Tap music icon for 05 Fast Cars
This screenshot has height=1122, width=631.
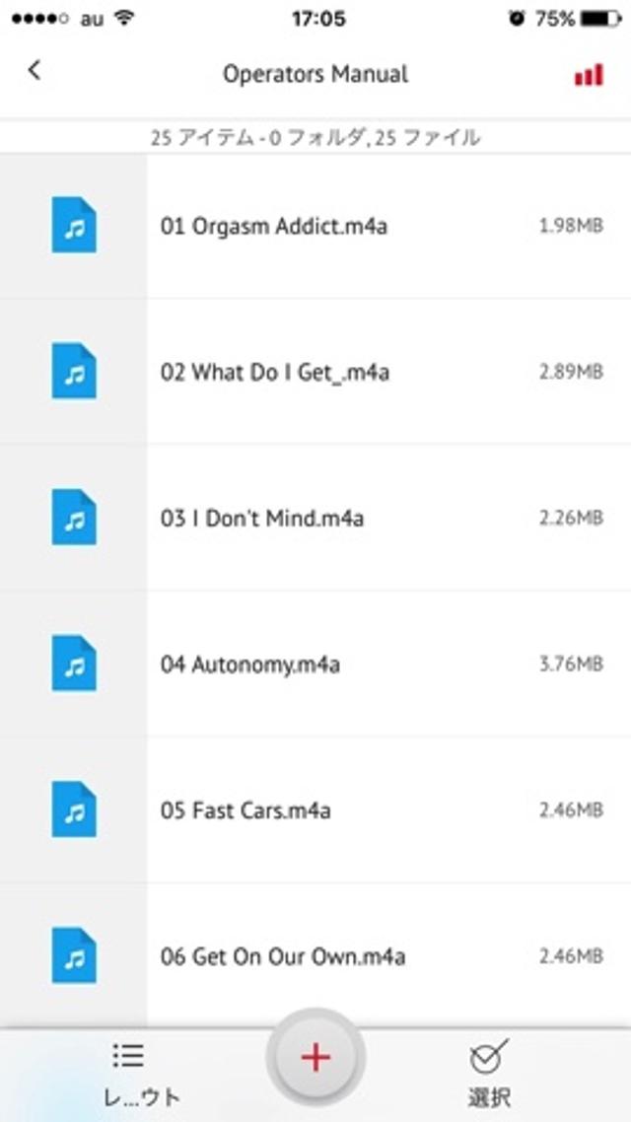pos(74,809)
